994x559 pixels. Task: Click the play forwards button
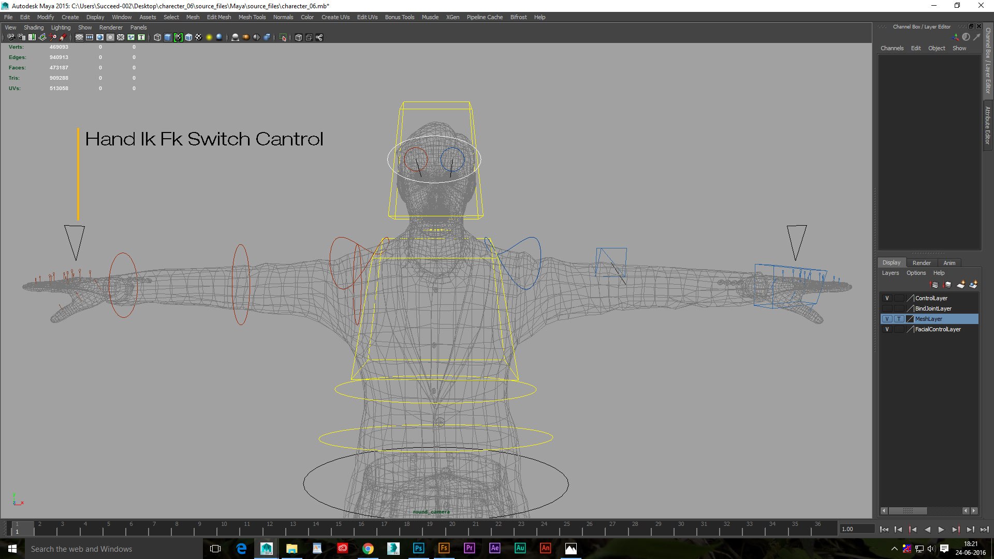(941, 529)
